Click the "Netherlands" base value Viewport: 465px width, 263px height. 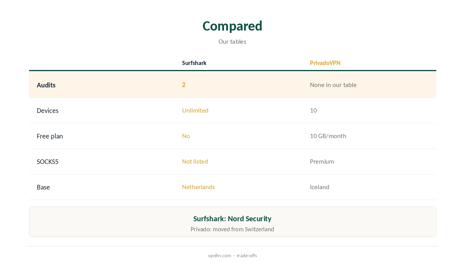[198, 187]
